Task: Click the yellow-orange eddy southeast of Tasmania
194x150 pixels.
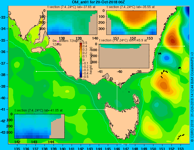Action: click(151, 128)
